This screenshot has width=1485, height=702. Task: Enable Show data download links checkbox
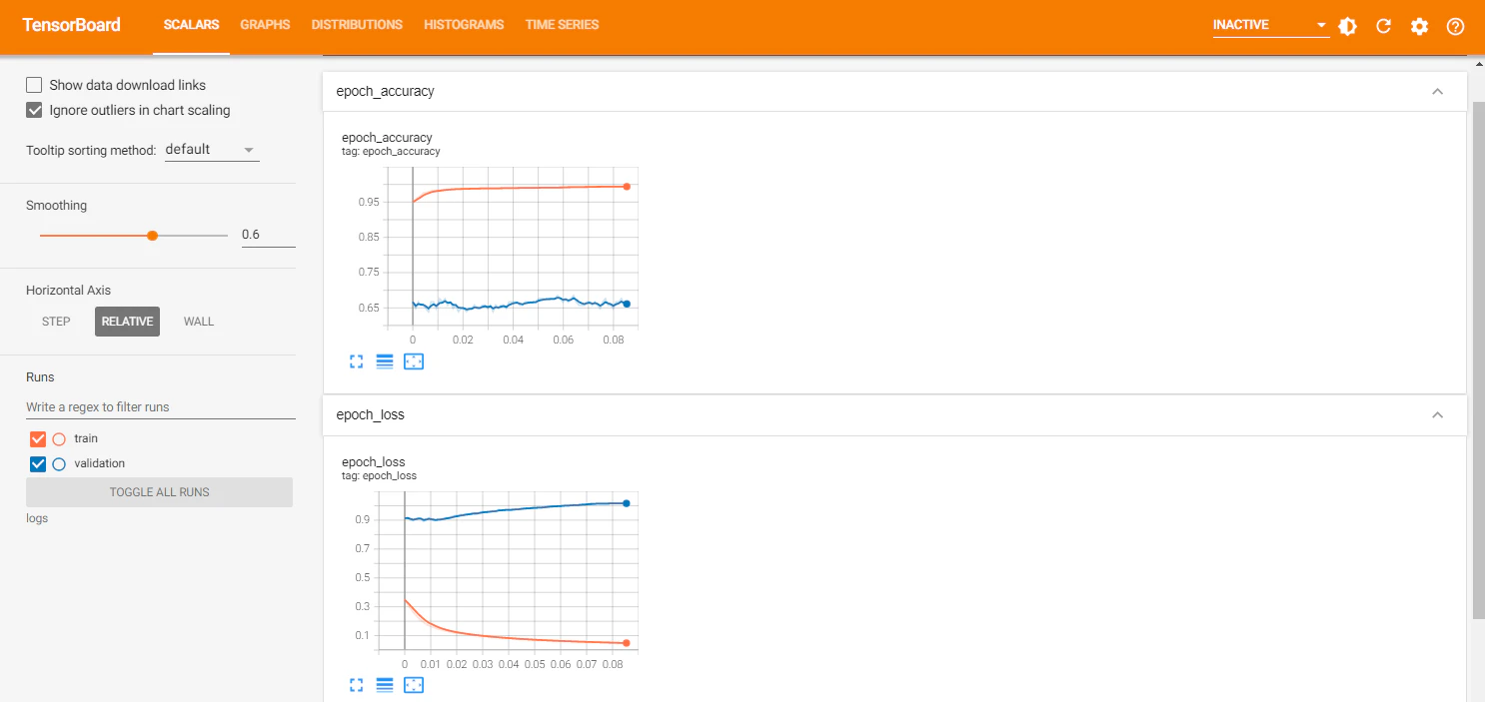click(x=34, y=85)
